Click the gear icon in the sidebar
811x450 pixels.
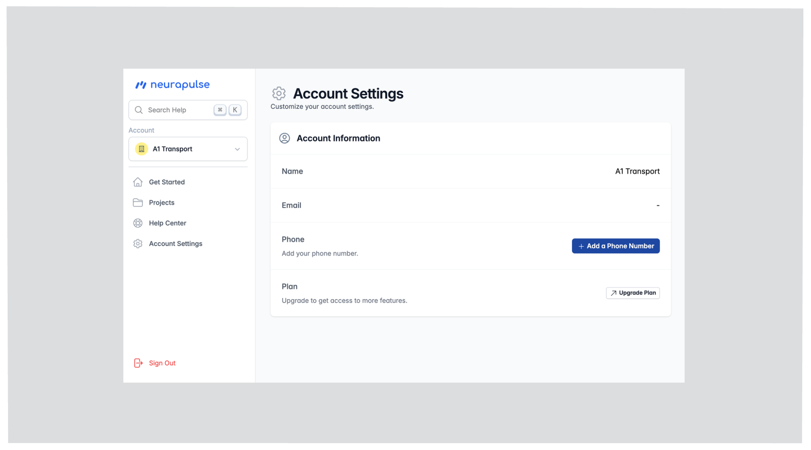[x=138, y=244]
